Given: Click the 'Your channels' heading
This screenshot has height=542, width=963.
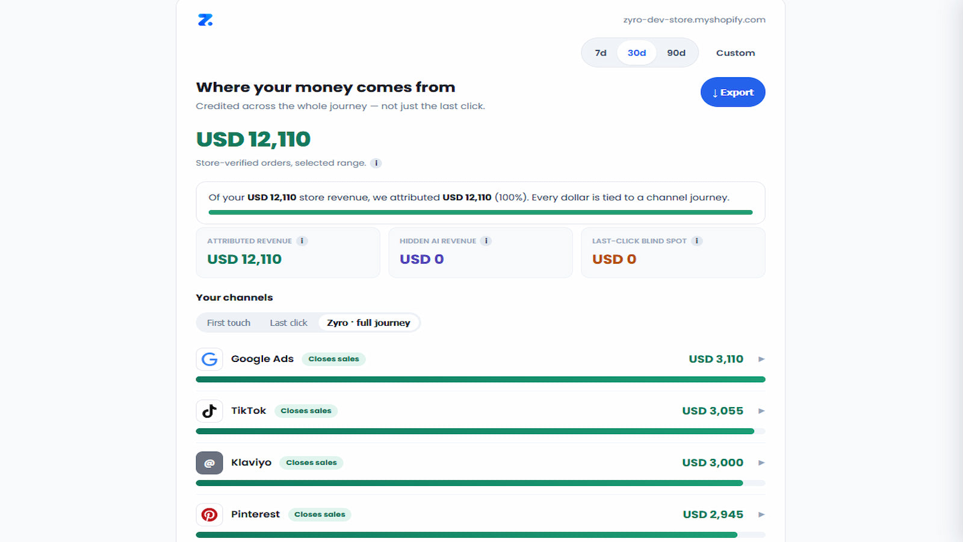Looking at the screenshot, I should click(x=234, y=297).
